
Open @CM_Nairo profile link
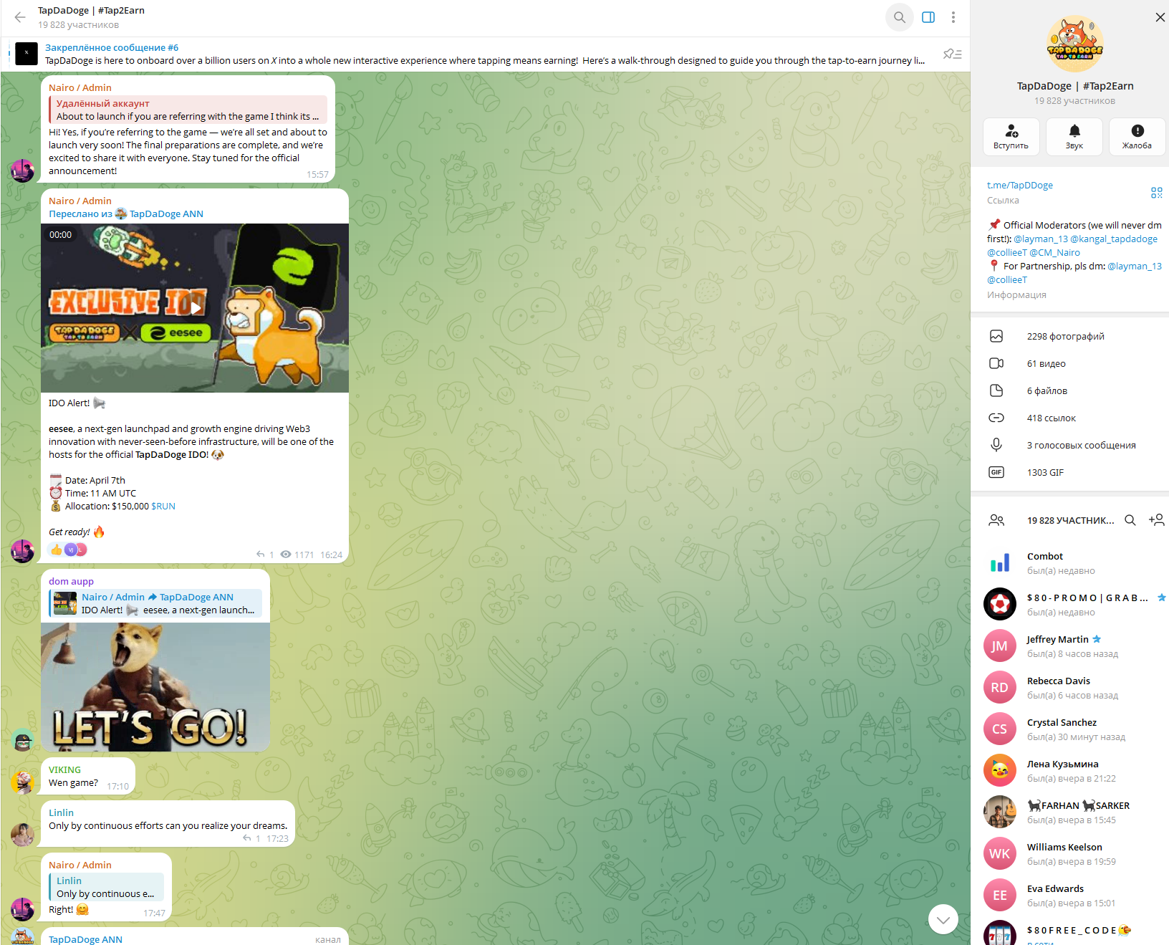[x=1054, y=253]
